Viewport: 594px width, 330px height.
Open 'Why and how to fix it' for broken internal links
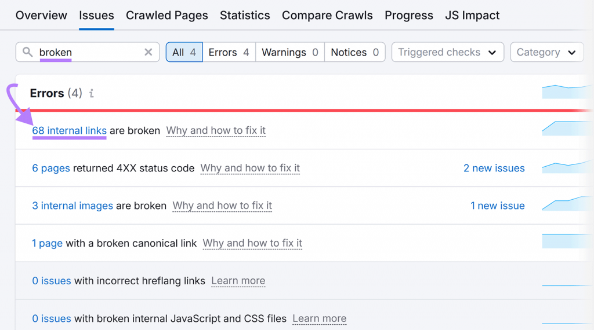point(216,130)
